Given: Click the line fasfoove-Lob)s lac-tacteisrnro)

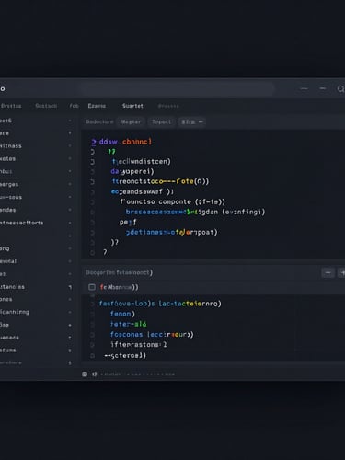Looking at the screenshot, I should tap(160, 304).
